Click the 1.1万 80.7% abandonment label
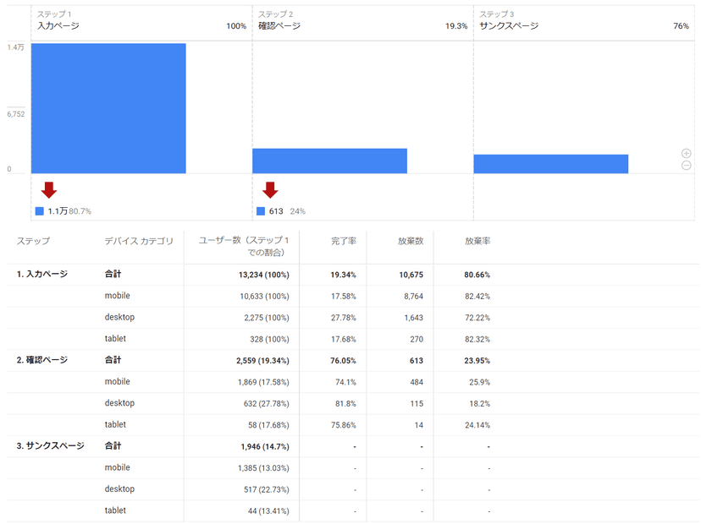 [69, 211]
